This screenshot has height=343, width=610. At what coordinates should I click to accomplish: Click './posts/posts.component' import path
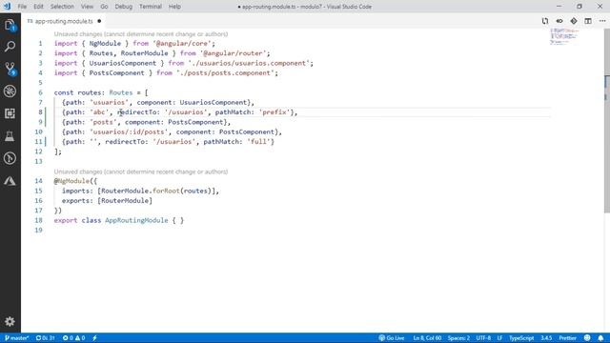click(225, 72)
